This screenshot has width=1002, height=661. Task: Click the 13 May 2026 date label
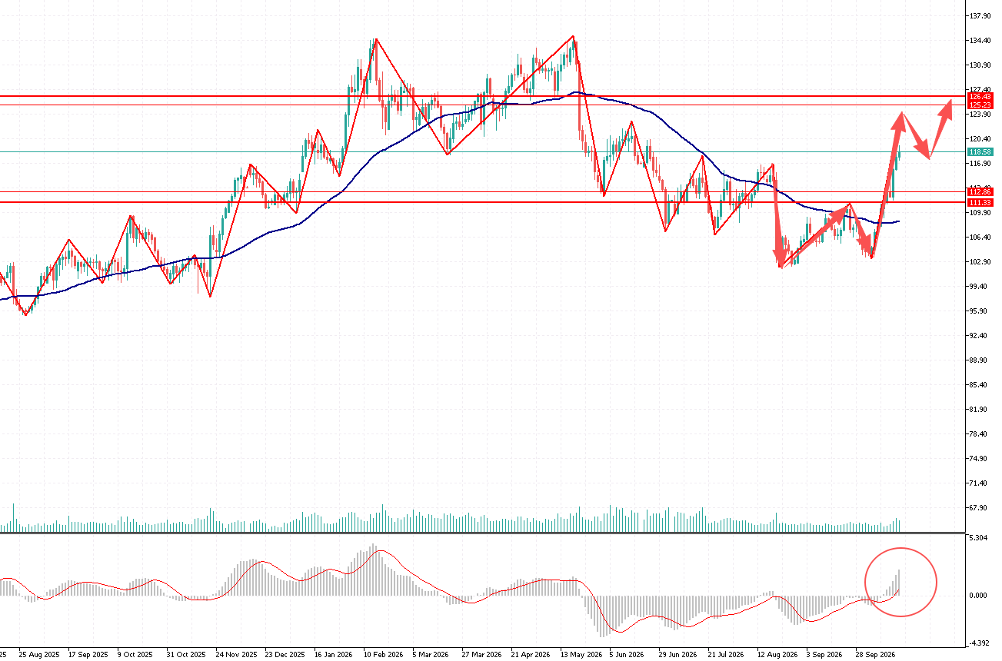[581, 655]
